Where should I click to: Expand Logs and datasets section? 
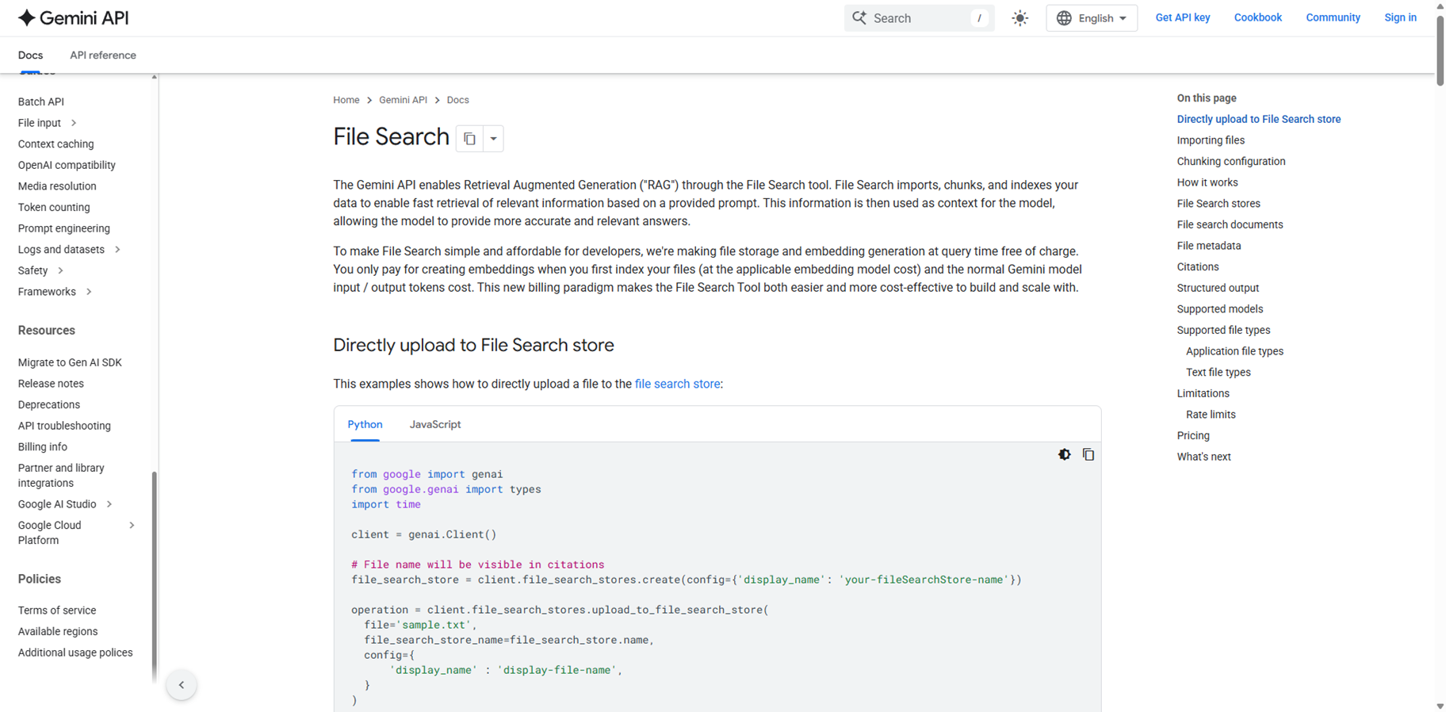(x=117, y=250)
